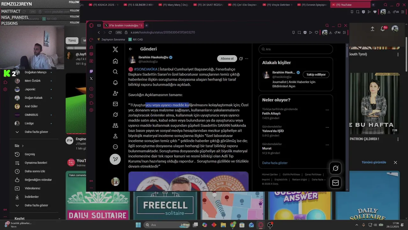Click the heart bookmark icon in X window toolbar
Viewport: 408px width, 230px height.
(317, 32)
